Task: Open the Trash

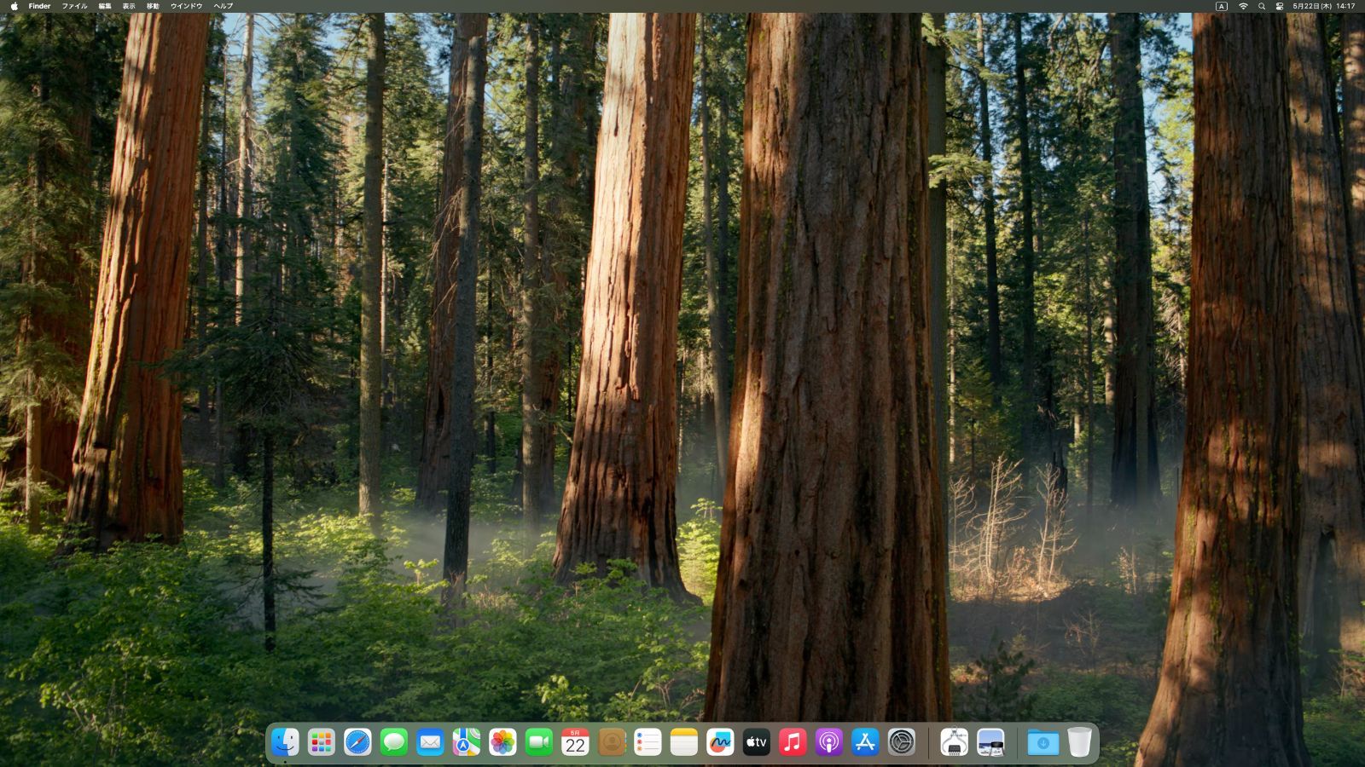Action: click(1079, 742)
